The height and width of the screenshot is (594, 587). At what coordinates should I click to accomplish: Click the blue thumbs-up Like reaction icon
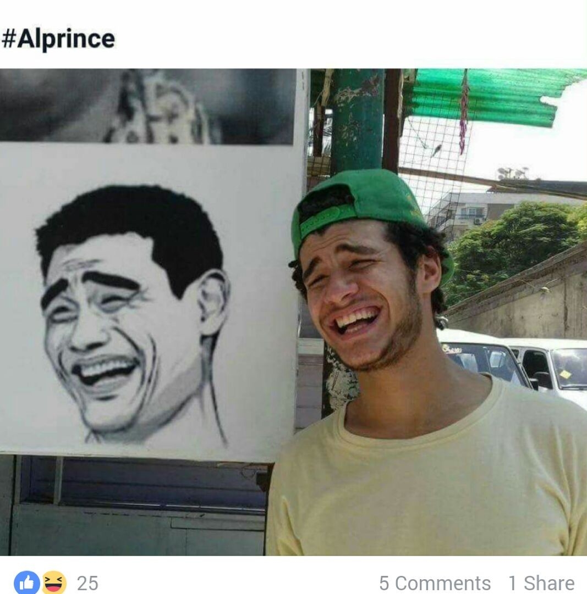coord(26,582)
